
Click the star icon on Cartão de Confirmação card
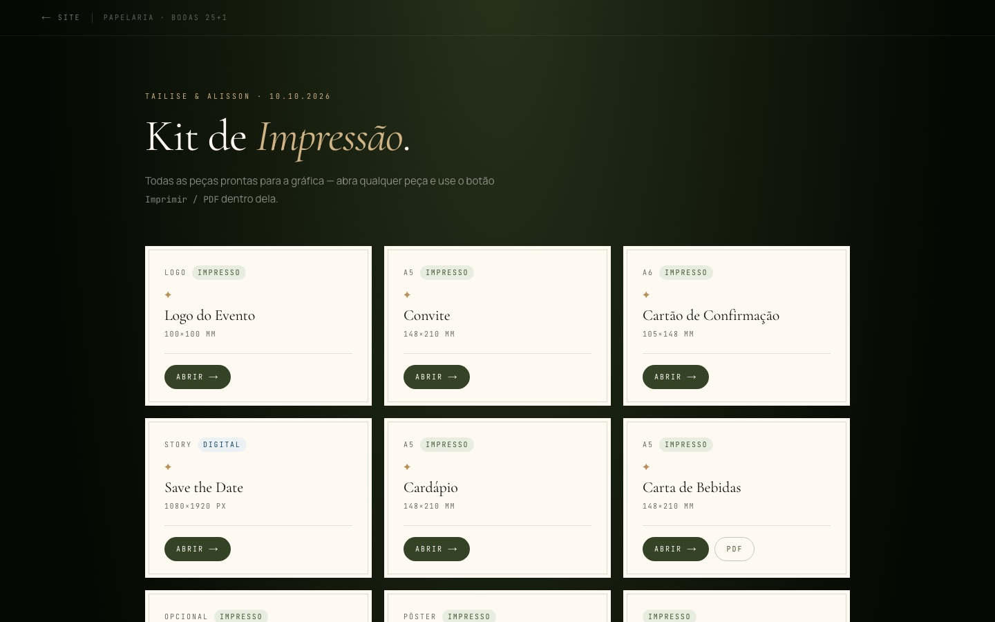point(646,295)
